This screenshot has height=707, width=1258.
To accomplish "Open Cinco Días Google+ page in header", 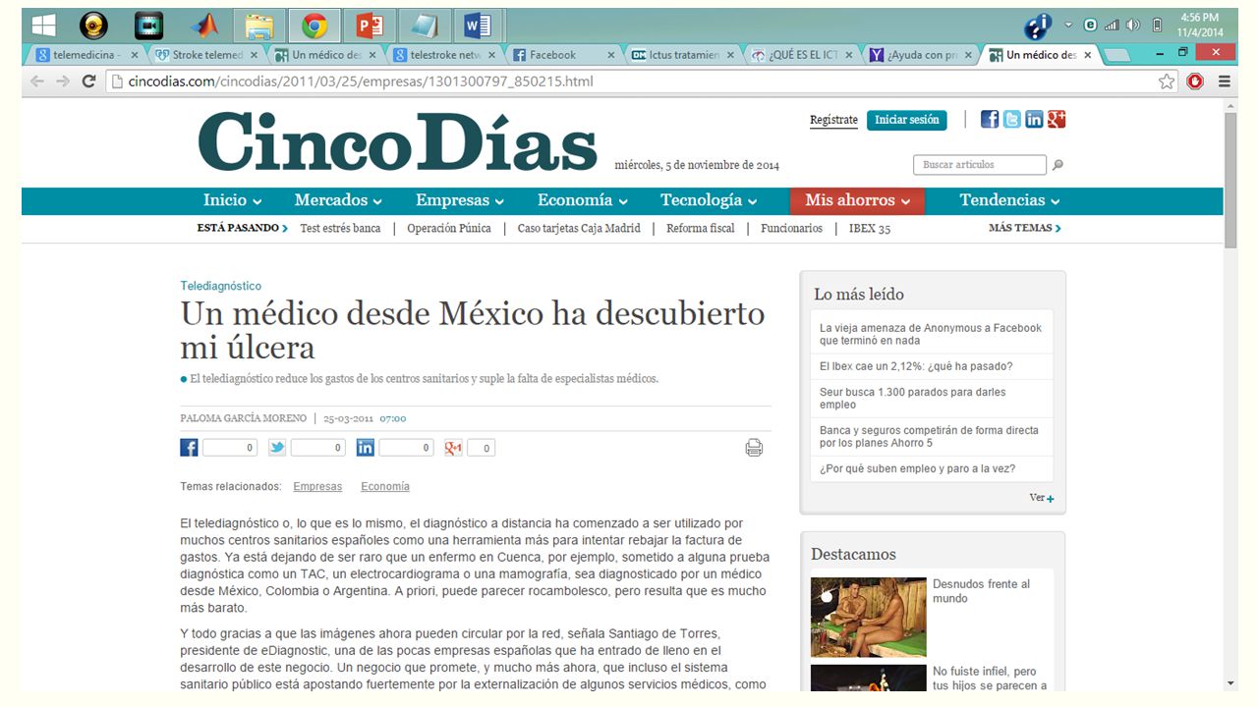I will point(1057,119).
